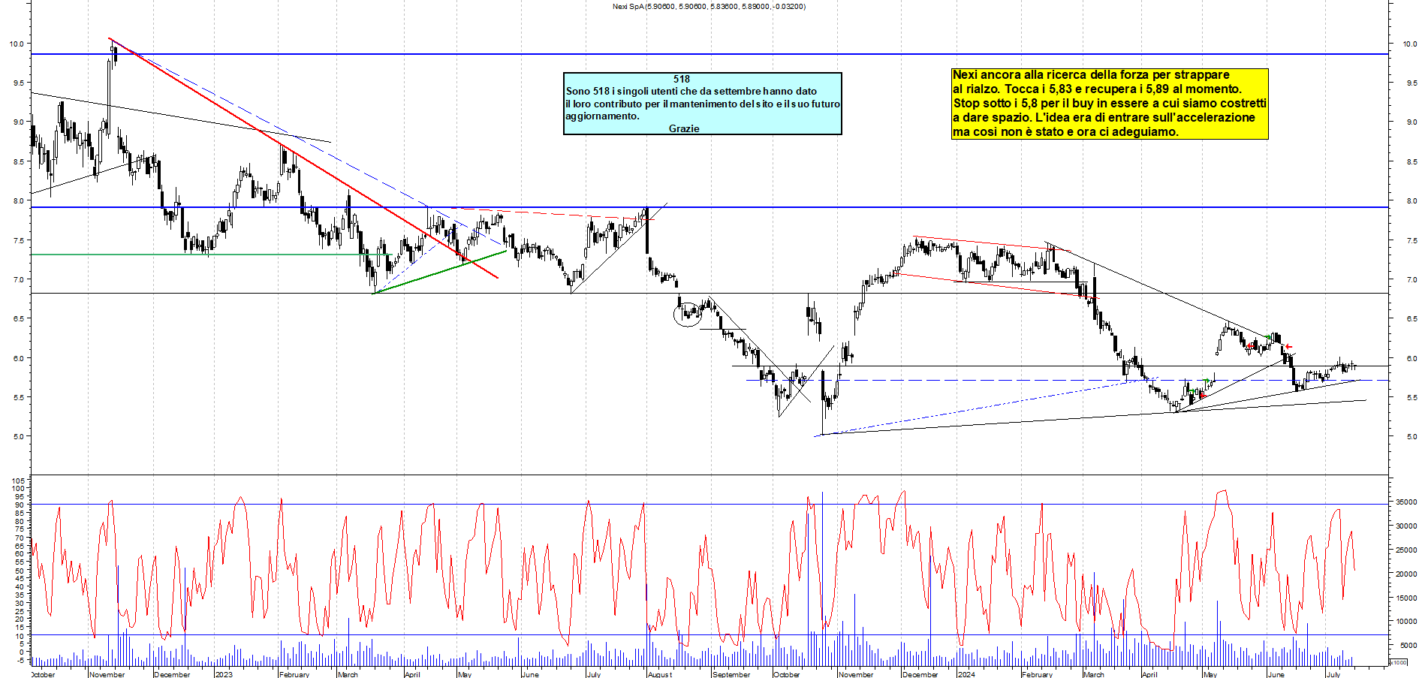This screenshot has height=678, width=1419.
Task: Click the December label before 2023
Action: [172, 674]
